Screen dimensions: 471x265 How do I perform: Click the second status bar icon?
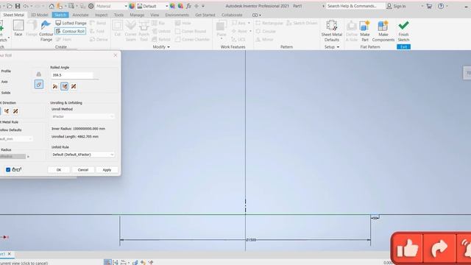tap(116, 262)
